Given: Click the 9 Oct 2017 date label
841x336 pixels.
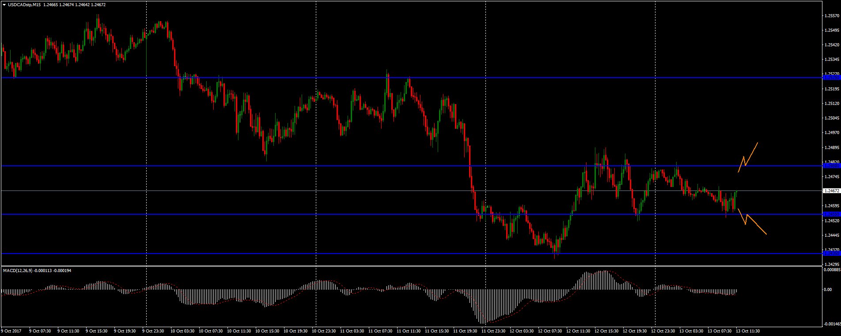Looking at the screenshot, I should (x=11, y=331).
